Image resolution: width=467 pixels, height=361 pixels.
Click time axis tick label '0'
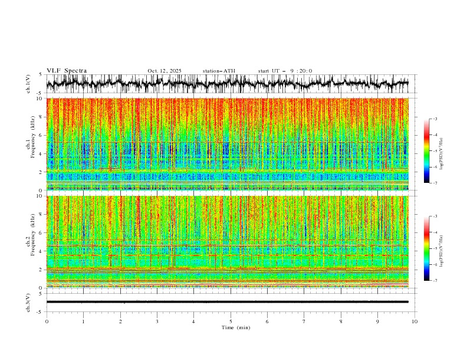(47, 321)
